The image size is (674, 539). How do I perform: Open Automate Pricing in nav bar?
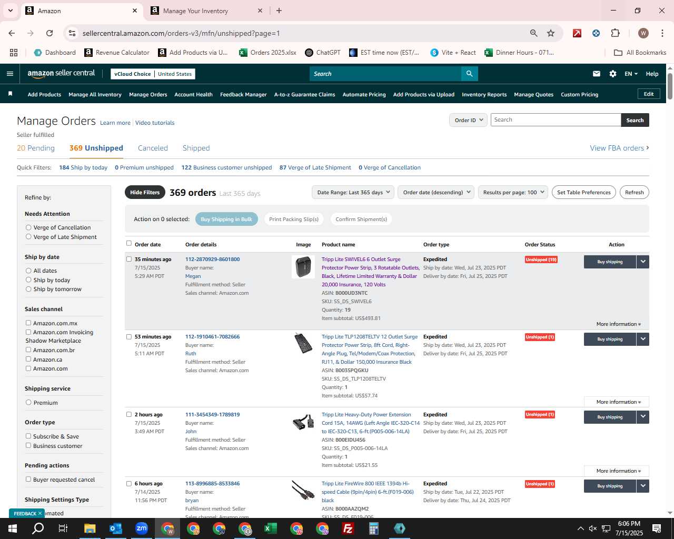[364, 94]
